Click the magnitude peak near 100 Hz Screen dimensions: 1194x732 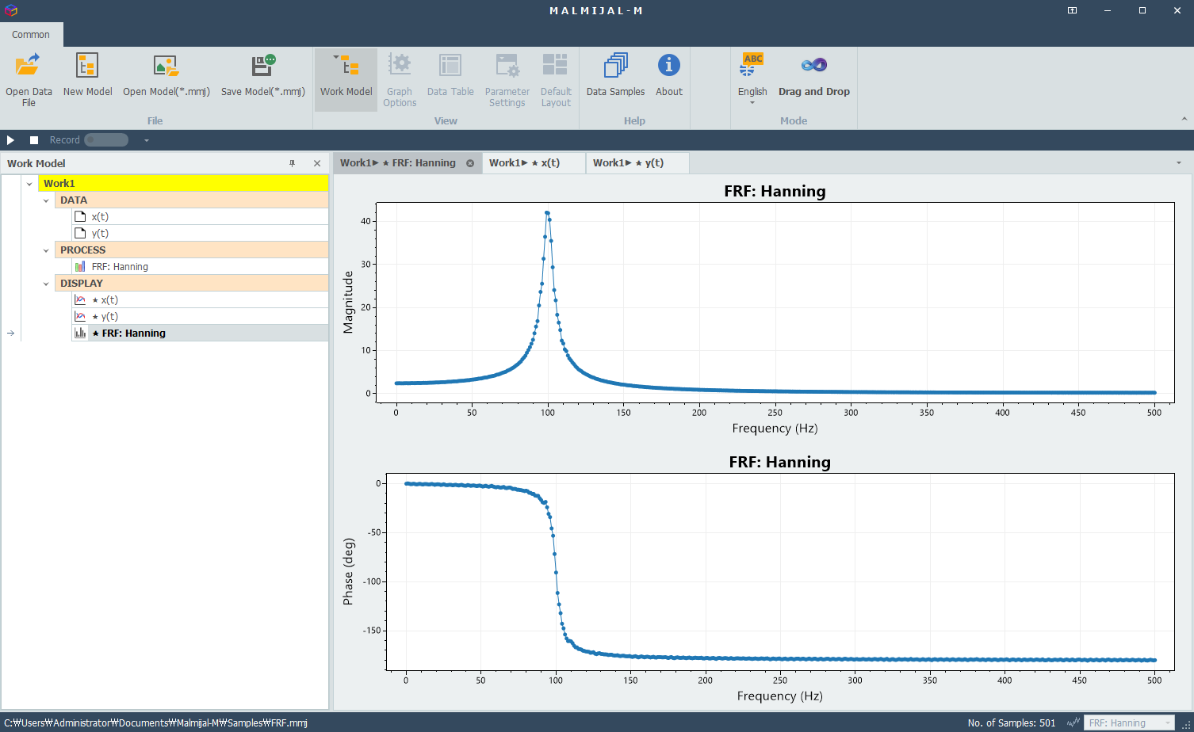(x=547, y=212)
